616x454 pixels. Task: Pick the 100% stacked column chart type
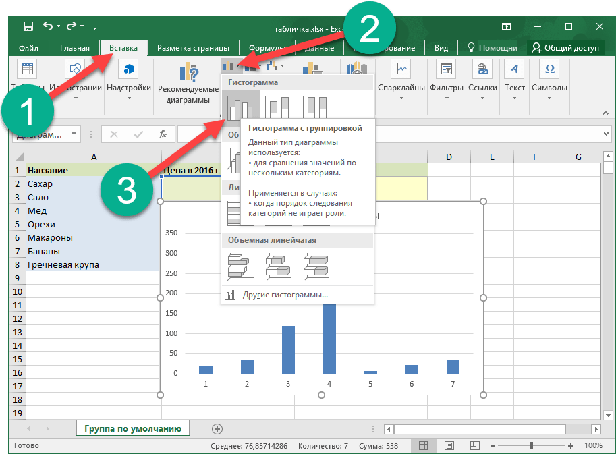pos(317,107)
